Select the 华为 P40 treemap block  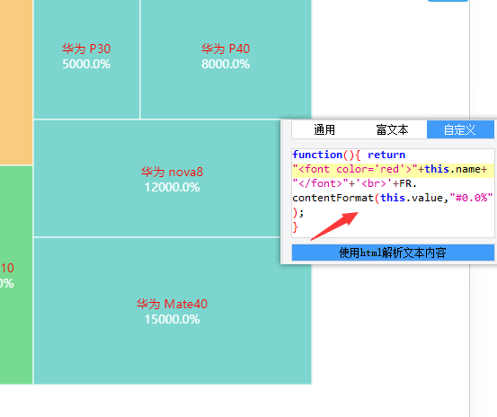point(226,59)
